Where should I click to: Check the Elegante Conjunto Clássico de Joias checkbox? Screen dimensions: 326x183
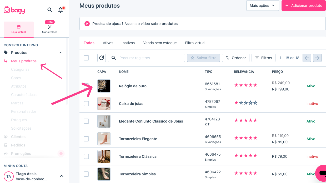point(86,121)
